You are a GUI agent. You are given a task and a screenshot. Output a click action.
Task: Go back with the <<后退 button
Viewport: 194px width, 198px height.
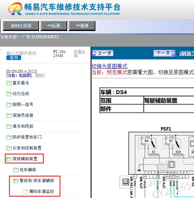tap(54, 26)
